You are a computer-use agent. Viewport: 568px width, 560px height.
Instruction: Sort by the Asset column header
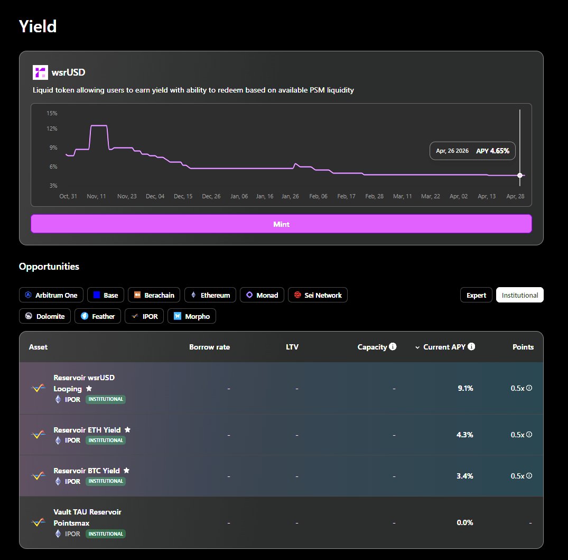point(38,347)
